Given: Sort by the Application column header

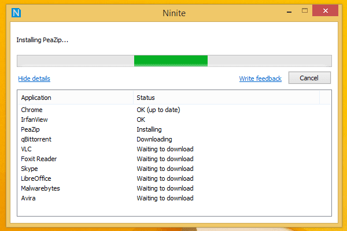Looking at the screenshot, I should point(75,98).
